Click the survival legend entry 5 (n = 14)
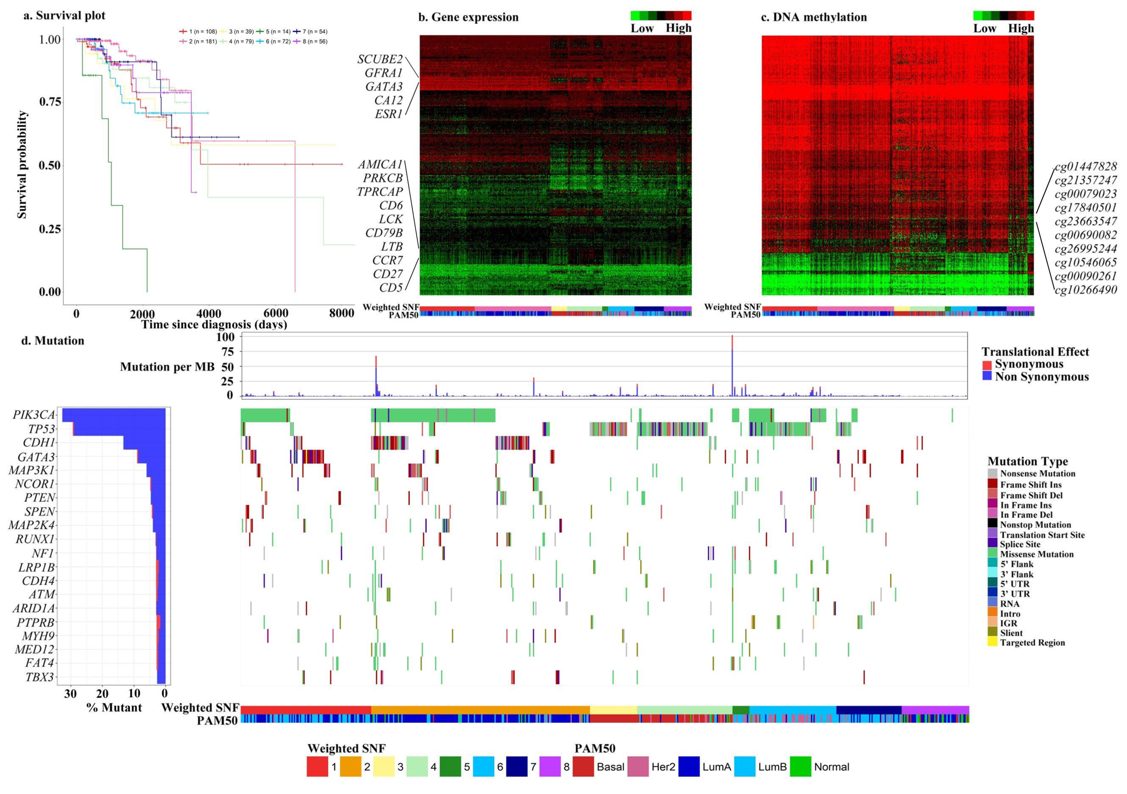Viewport: 1127px width, 794px height. click(273, 31)
